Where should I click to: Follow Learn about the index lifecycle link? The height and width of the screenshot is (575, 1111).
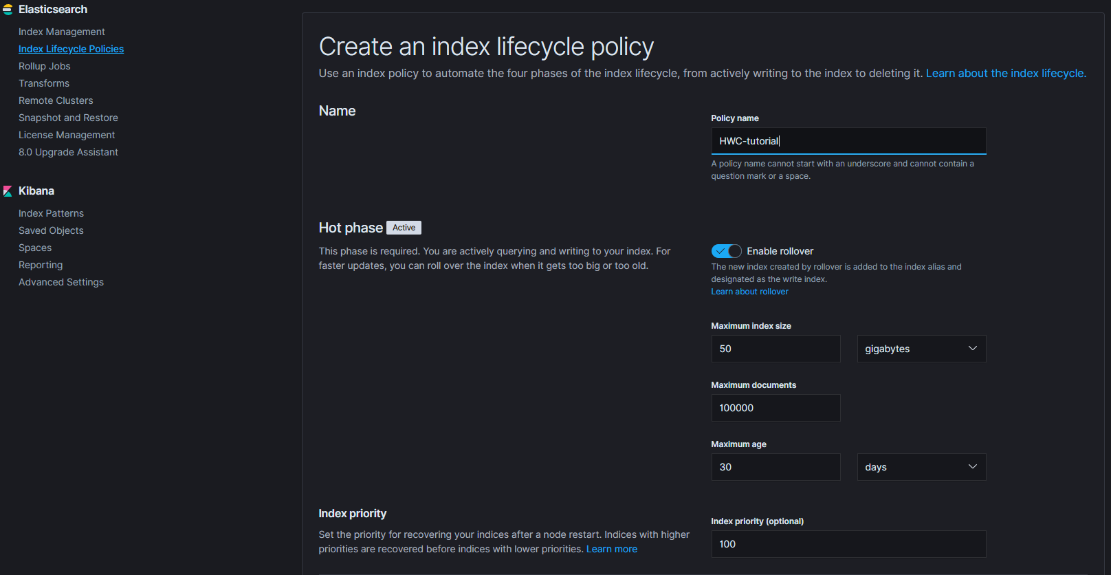(1005, 74)
